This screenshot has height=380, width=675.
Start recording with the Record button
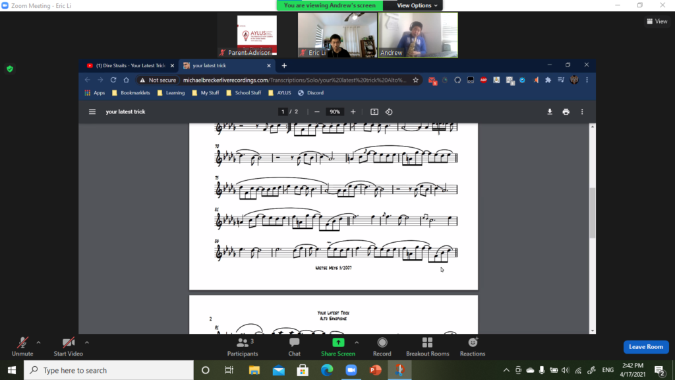click(x=382, y=347)
